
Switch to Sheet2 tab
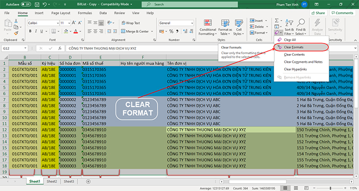[52, 181]
